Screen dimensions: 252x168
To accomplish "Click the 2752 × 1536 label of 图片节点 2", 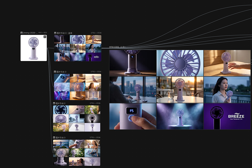I will click(x=95, y=103).
